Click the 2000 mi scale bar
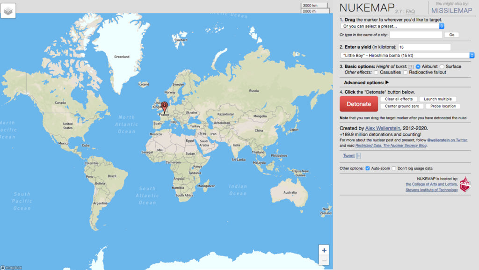The height and width of the screenshot is (270, 479). pos(315,11)
